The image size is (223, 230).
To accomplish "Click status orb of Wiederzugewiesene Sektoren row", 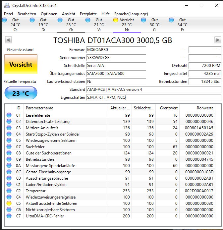I will (x=9, y=141).
